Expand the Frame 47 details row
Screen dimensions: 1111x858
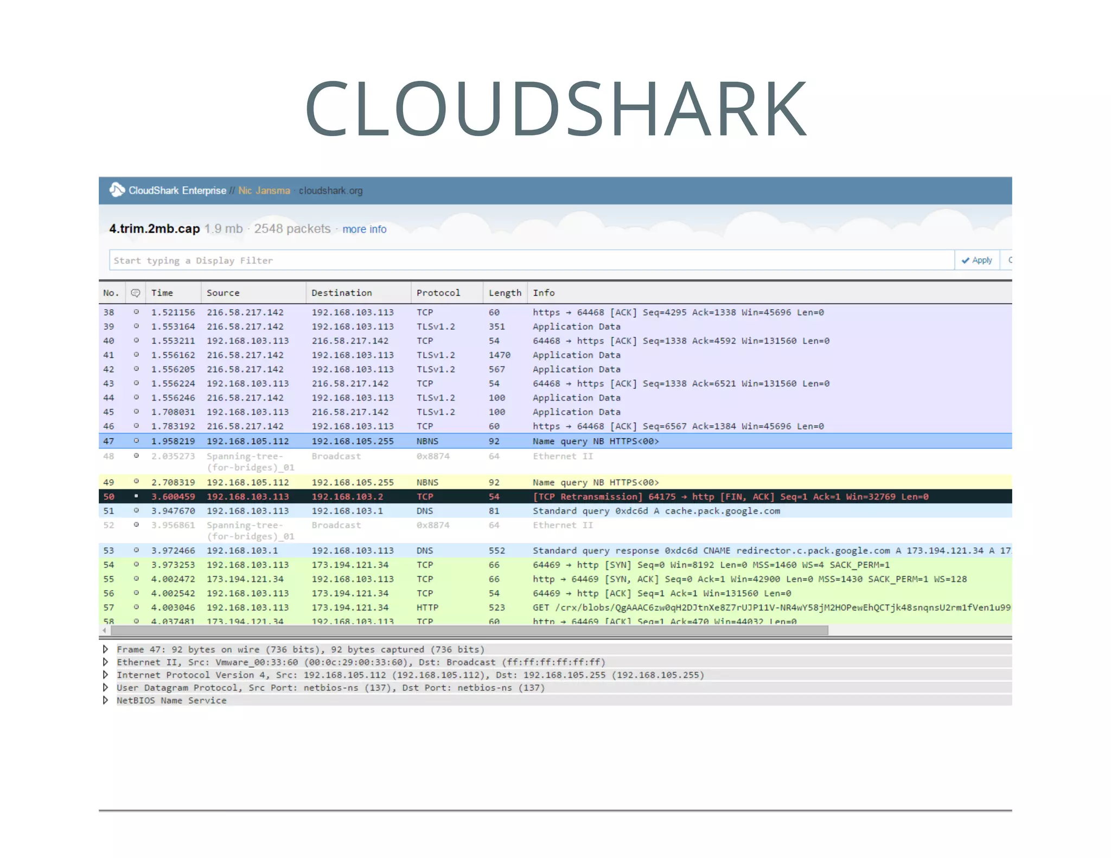pos(105,649)
